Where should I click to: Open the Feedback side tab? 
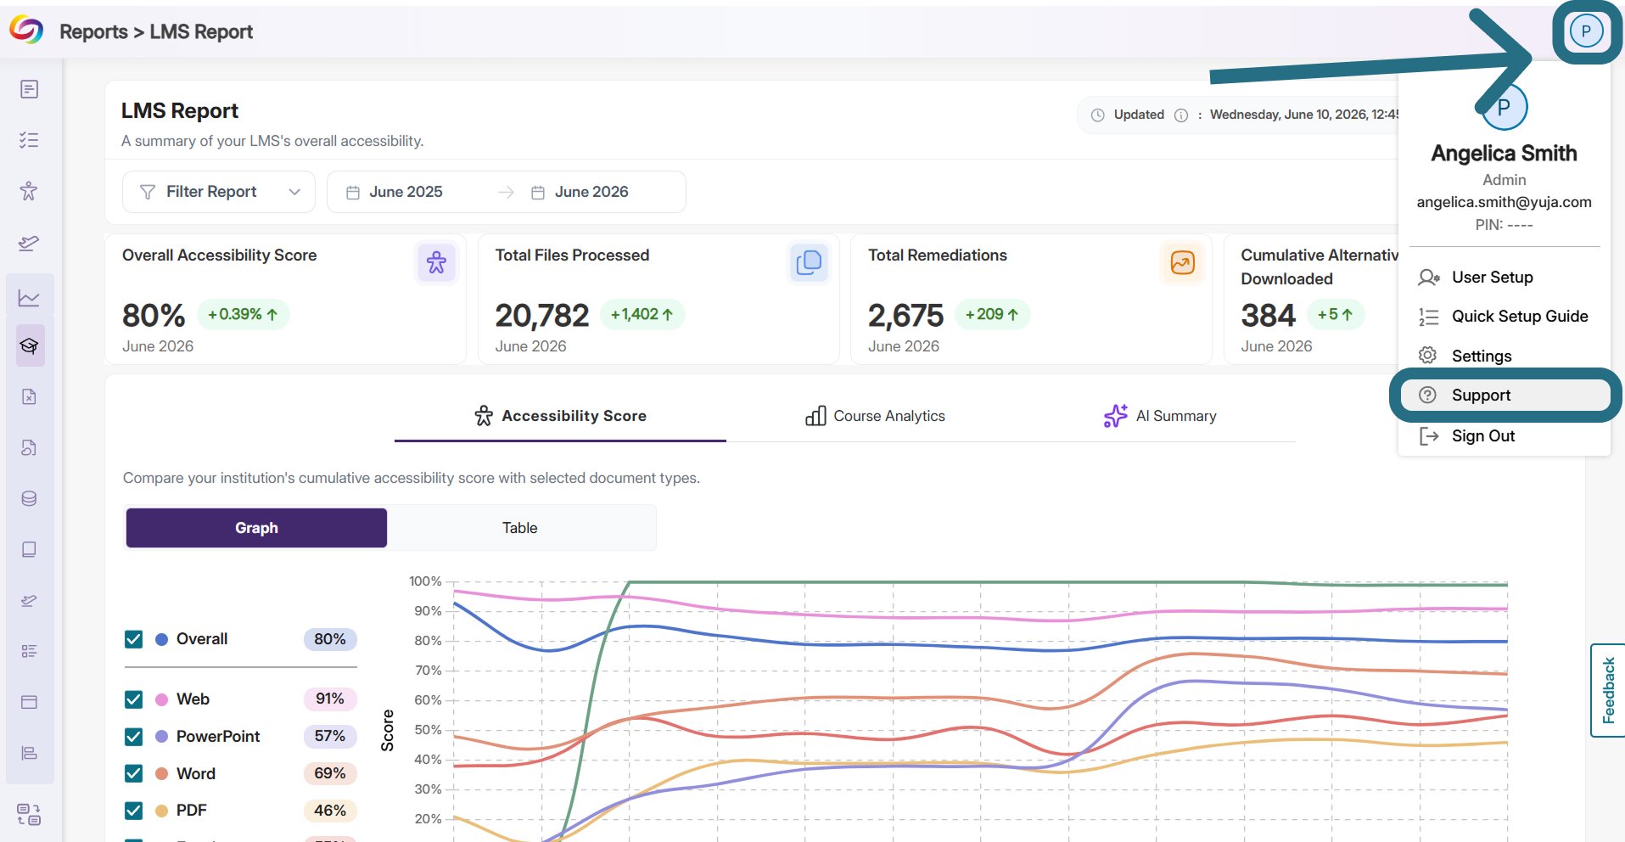tap(1607, 690)
